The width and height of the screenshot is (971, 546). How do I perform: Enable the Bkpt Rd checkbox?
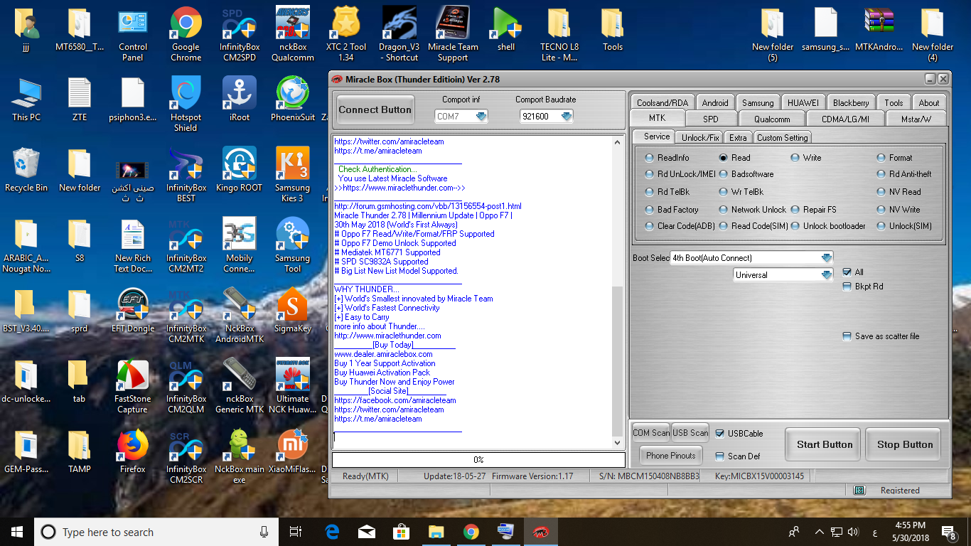(x=847, y=287)
